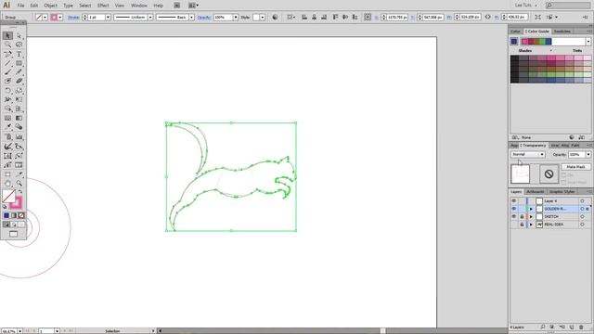This screenshot has width=594, height=334.
Task: Select the Line Segment tool
Action: click(8, 63)
